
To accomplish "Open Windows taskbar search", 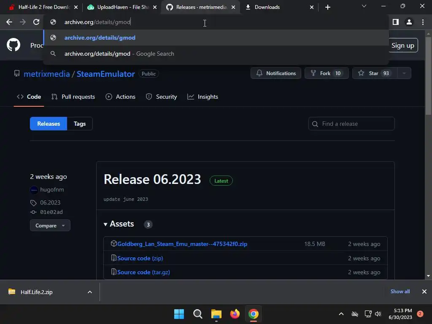I will click(197, 314).
